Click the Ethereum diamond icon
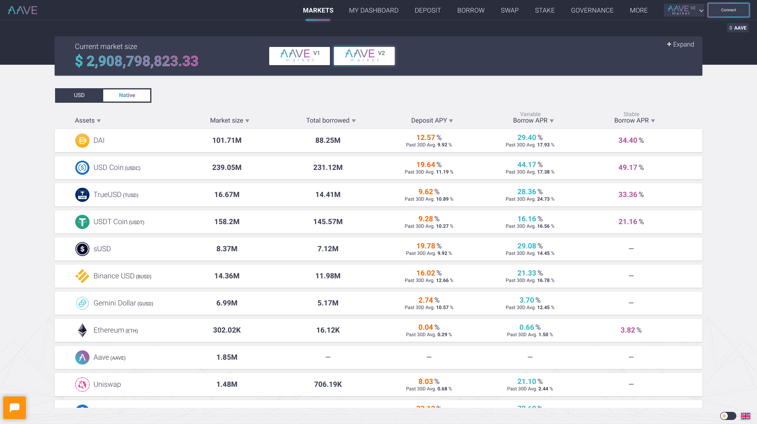Screen dimensions: 757x424 click(x=82, y=330)
